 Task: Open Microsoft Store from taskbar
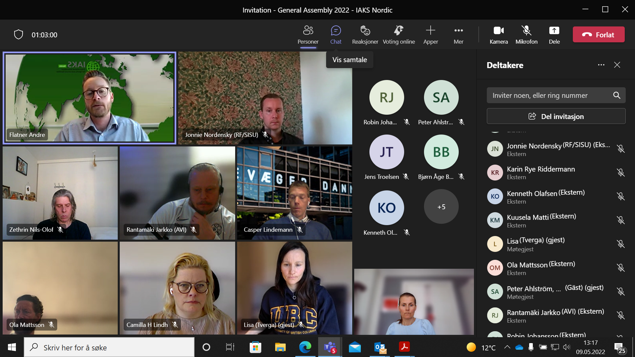pos(255,347)
